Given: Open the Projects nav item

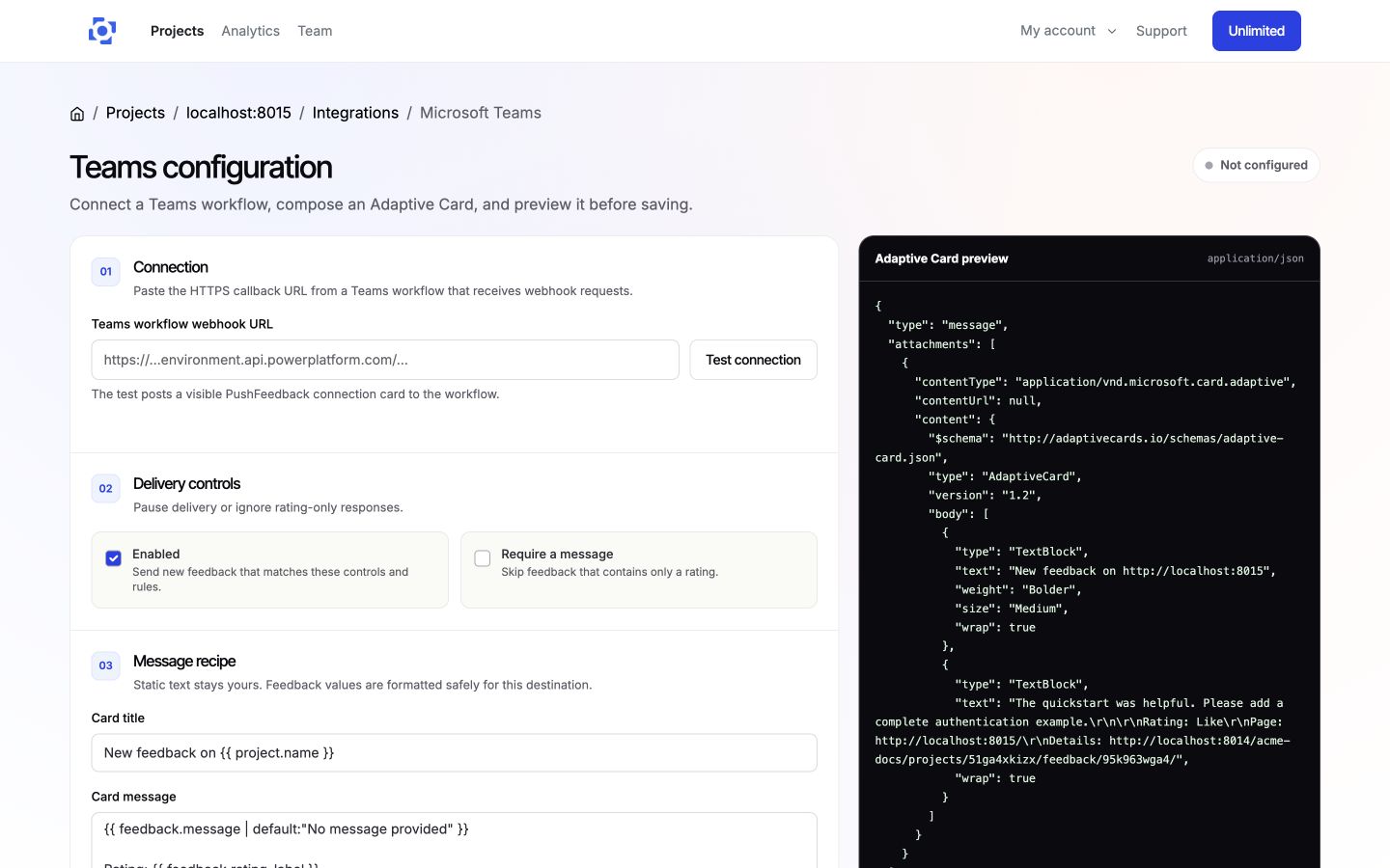Looking at the screenshot, I should (x=177, y=31).
